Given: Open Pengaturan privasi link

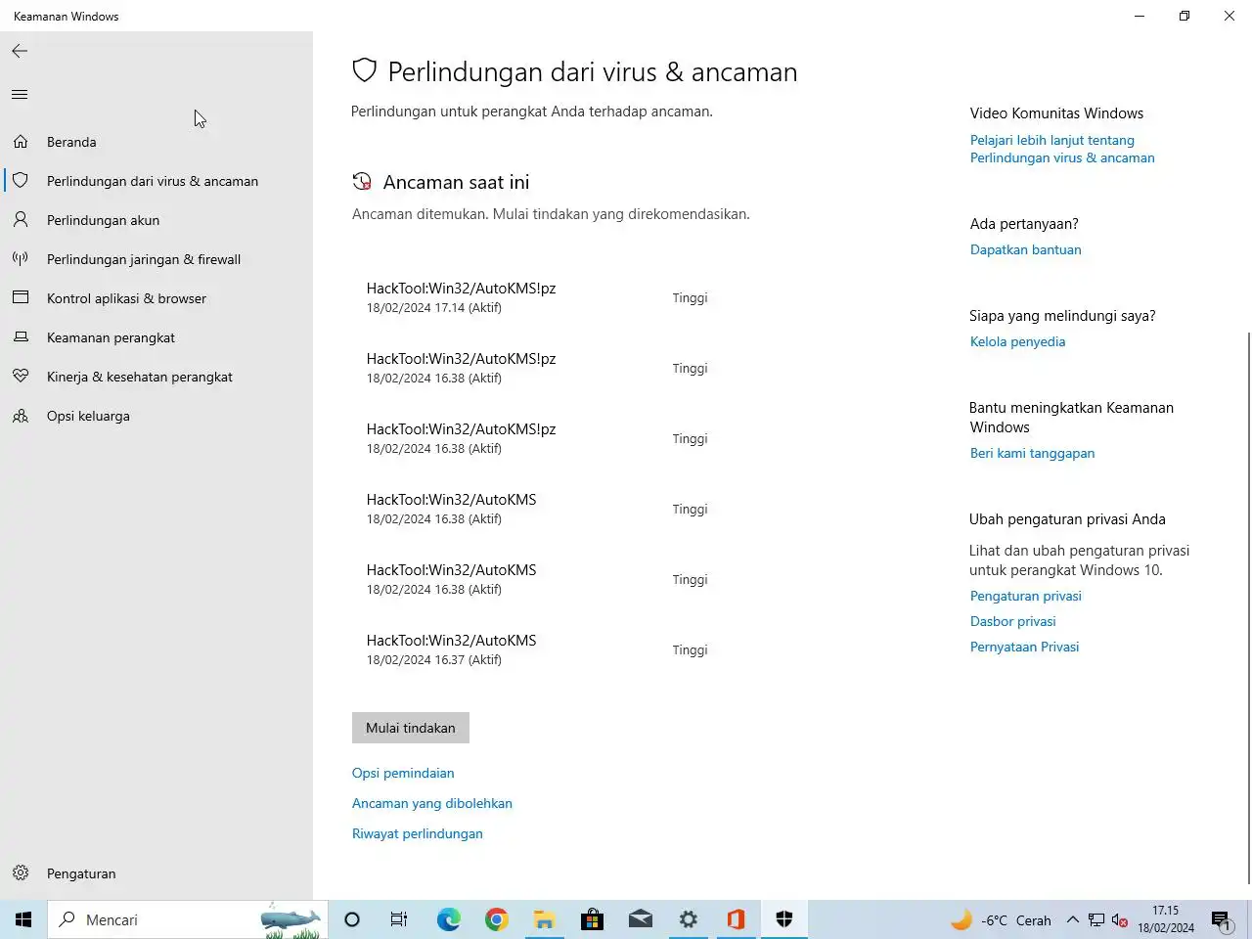Looking at the screenshot, I should tap(1026, 596).
